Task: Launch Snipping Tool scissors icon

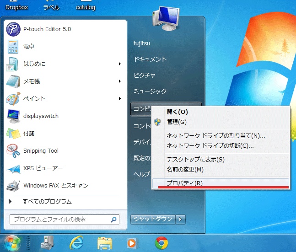Action: pos(13,150)
